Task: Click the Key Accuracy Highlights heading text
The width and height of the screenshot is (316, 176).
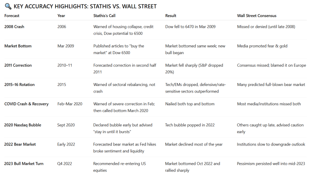Action: coord(85,6)
